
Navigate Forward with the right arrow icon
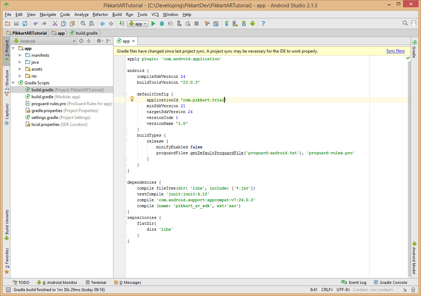111,24
